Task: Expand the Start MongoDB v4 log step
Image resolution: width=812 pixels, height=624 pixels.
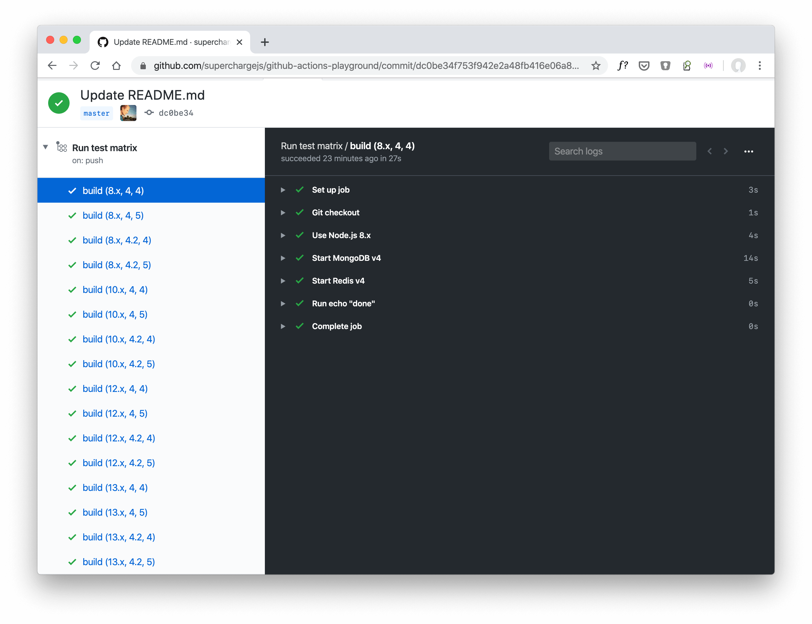Action: tap(283, 258)
